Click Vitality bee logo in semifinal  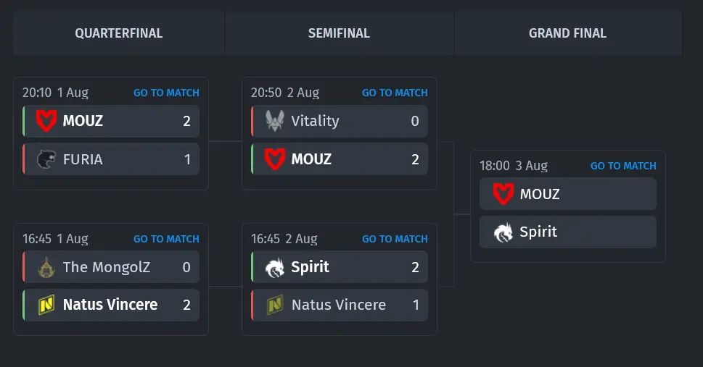[275, 121]
